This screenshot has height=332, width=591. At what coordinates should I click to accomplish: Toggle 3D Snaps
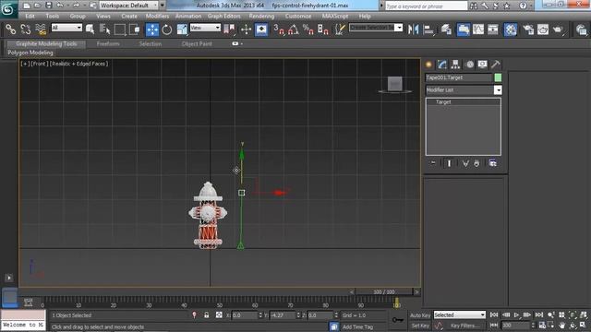point(279,29)
